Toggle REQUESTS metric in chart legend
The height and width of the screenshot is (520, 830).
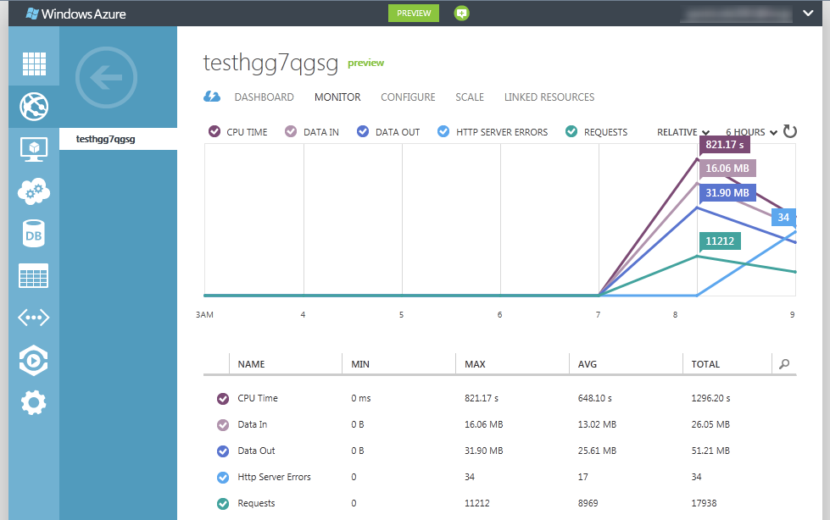point(571,132)
